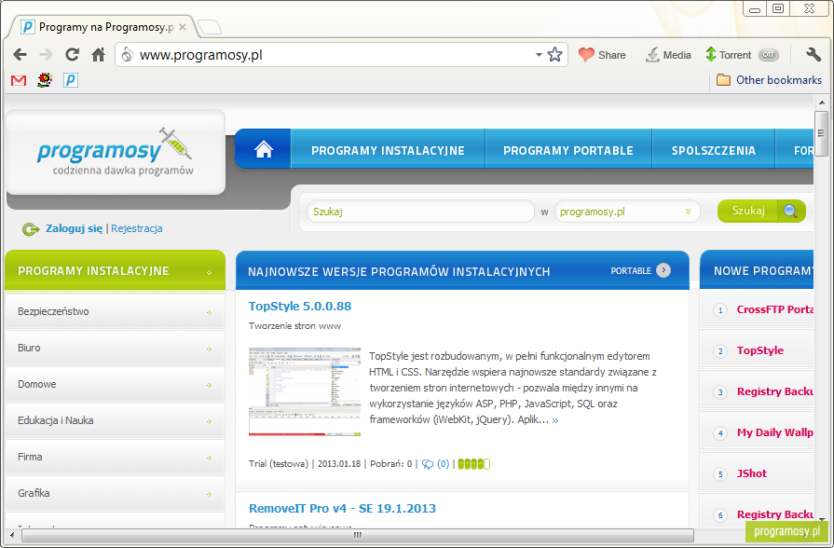Expand the Domowe category

click(x=210, y=385)
